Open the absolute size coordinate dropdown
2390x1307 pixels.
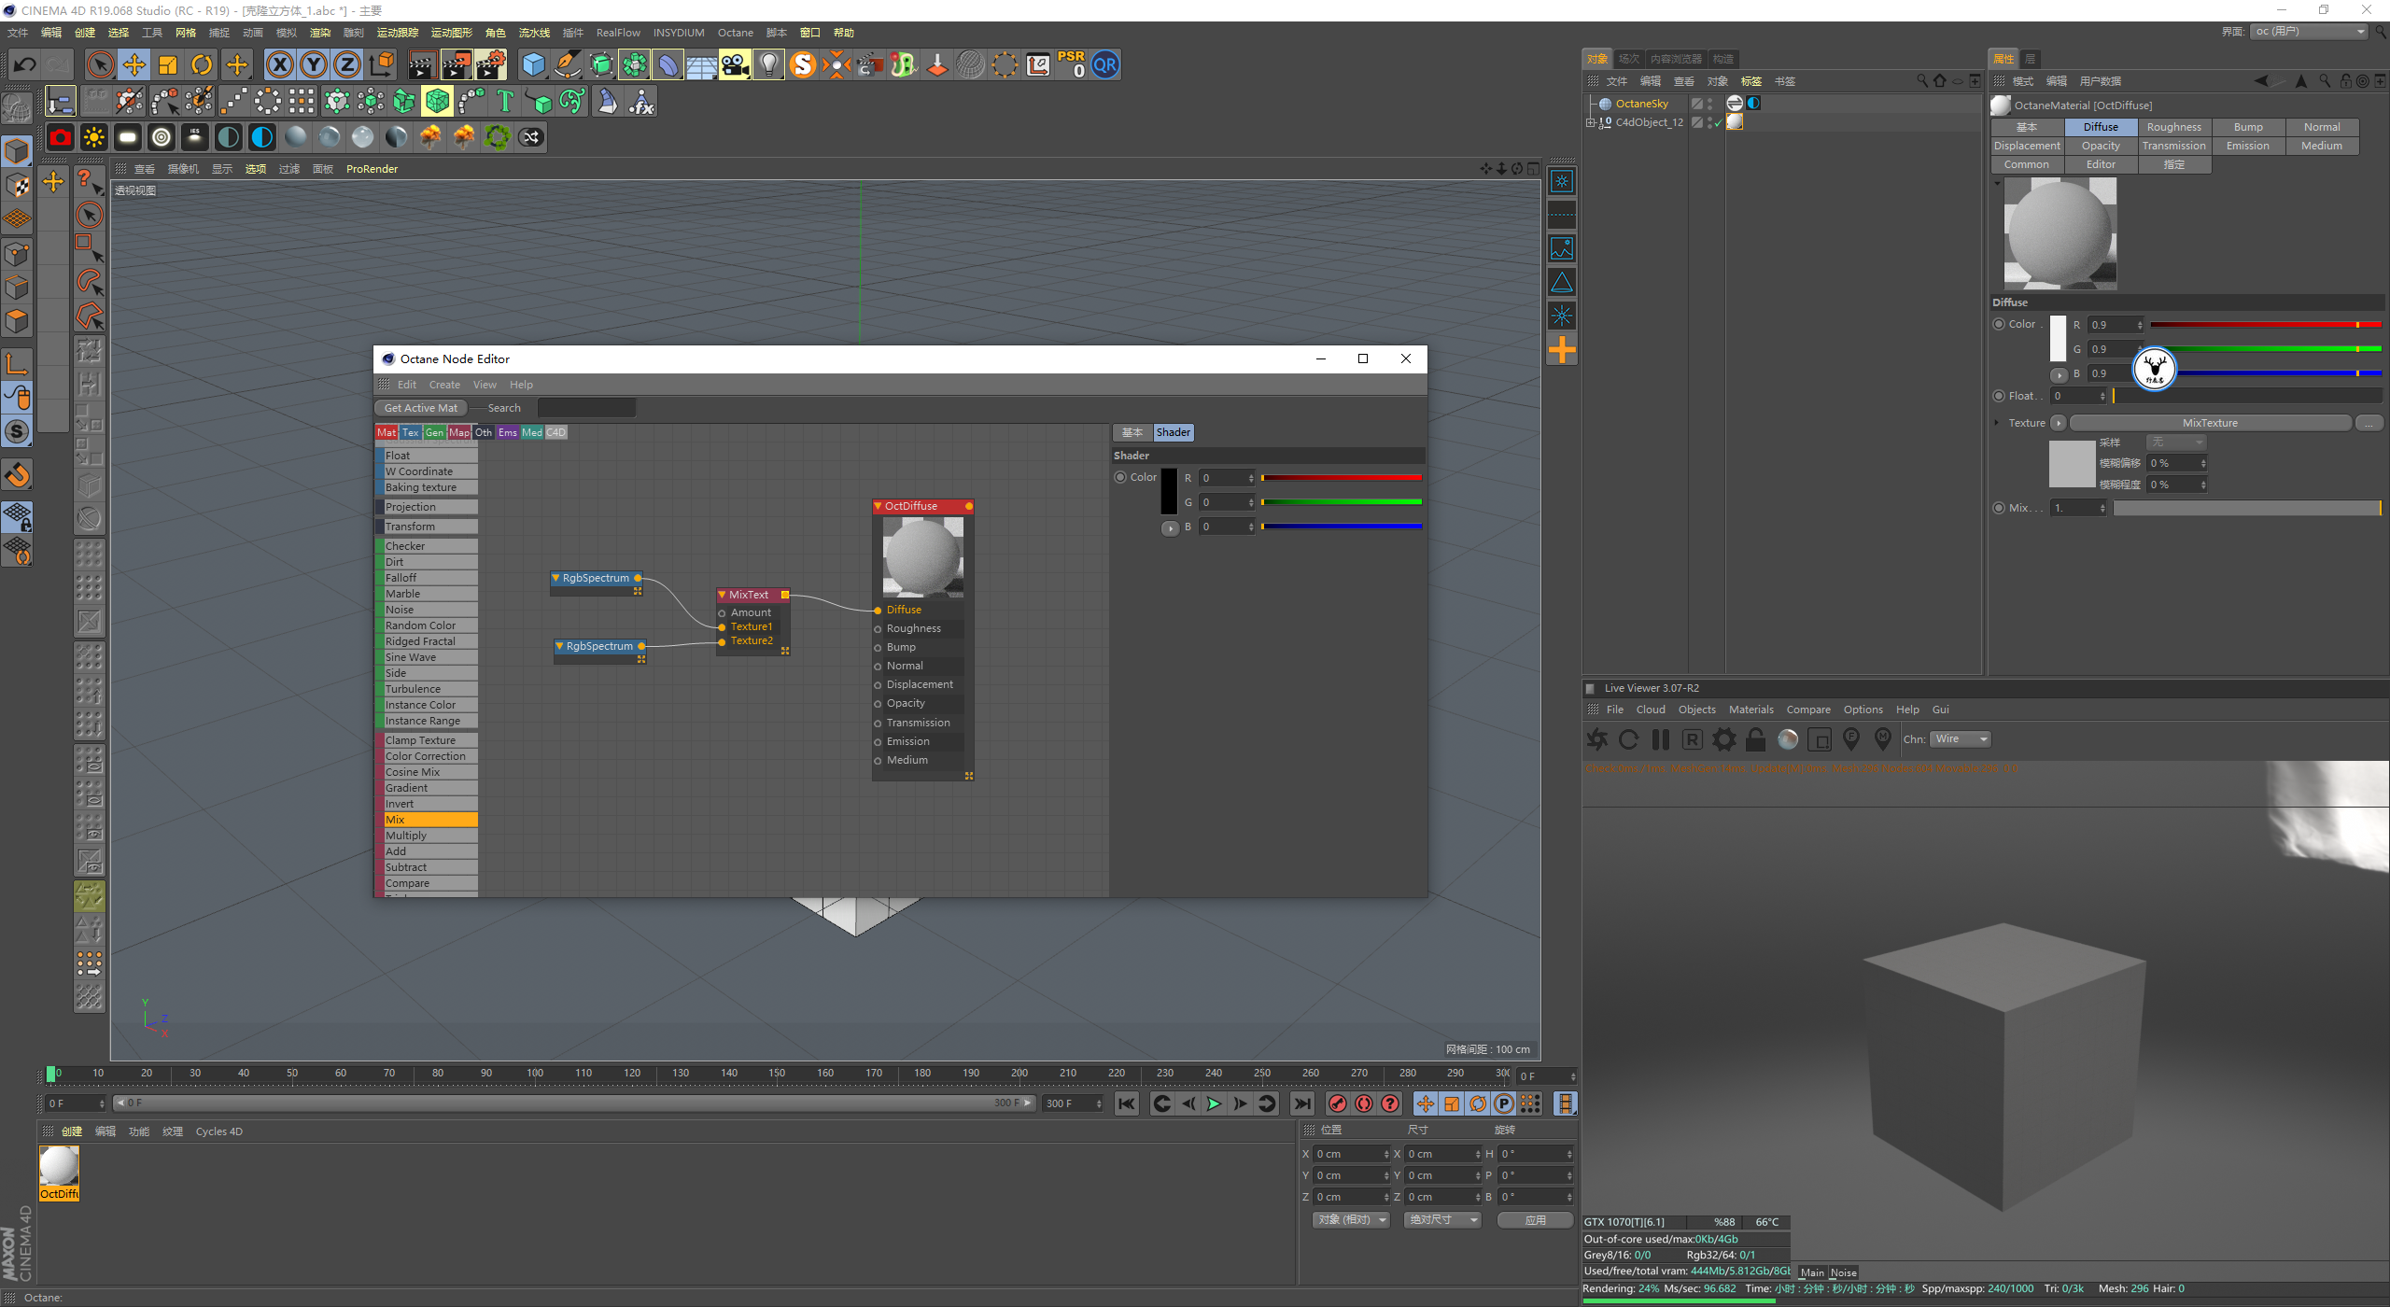(1442, 1220)
